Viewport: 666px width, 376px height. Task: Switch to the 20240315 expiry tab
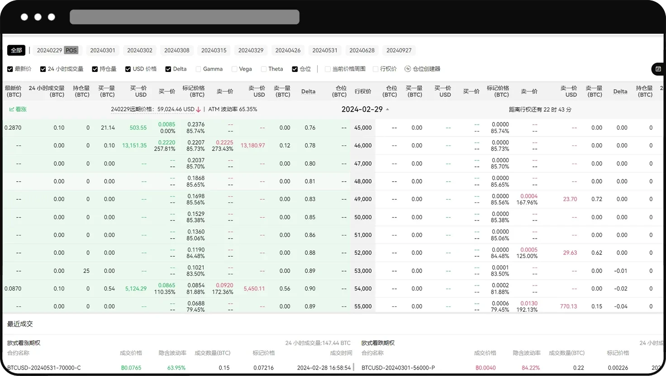[214, 50]
